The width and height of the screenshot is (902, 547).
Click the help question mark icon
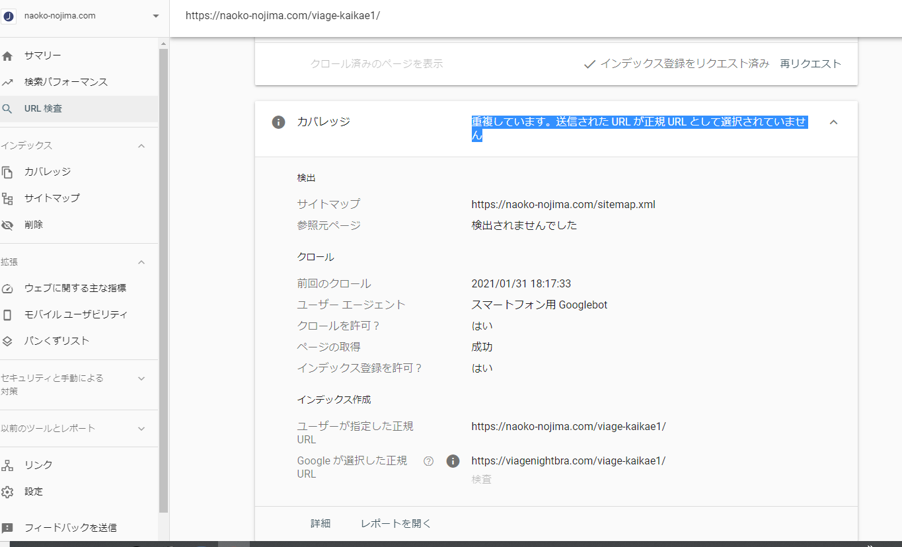[x=428, y=461]
